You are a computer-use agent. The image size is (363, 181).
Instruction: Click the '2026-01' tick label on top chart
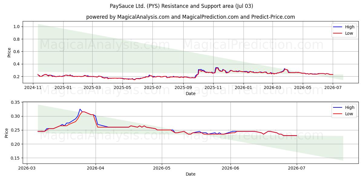pos(243,87)
